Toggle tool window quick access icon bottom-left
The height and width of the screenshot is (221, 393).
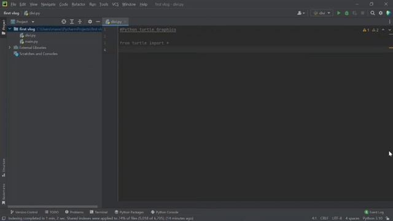(x=4, y=219)
